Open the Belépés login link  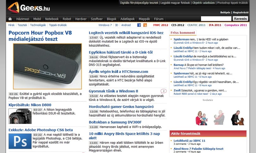coord(225,12)
